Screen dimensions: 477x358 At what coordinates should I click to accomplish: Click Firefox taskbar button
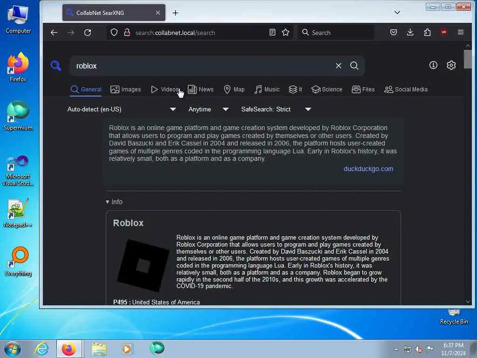69,349
